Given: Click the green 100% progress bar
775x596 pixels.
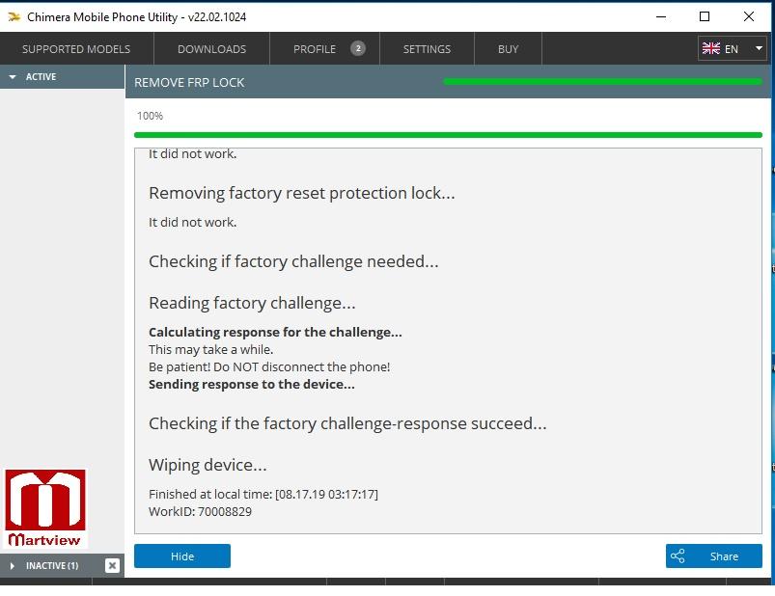Looking at the screenshot, I should pos(448,135).
